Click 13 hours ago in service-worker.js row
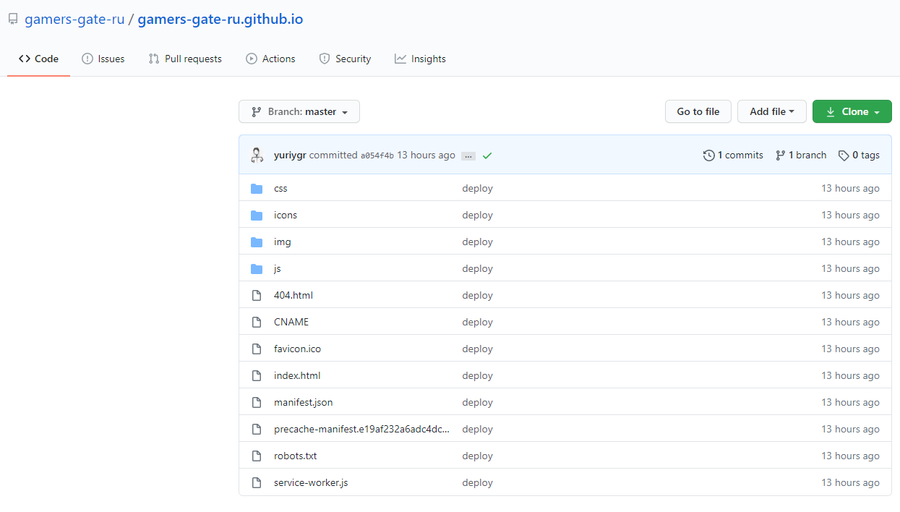This screenshot has height=512, width=900. click(x=850, y=483)
